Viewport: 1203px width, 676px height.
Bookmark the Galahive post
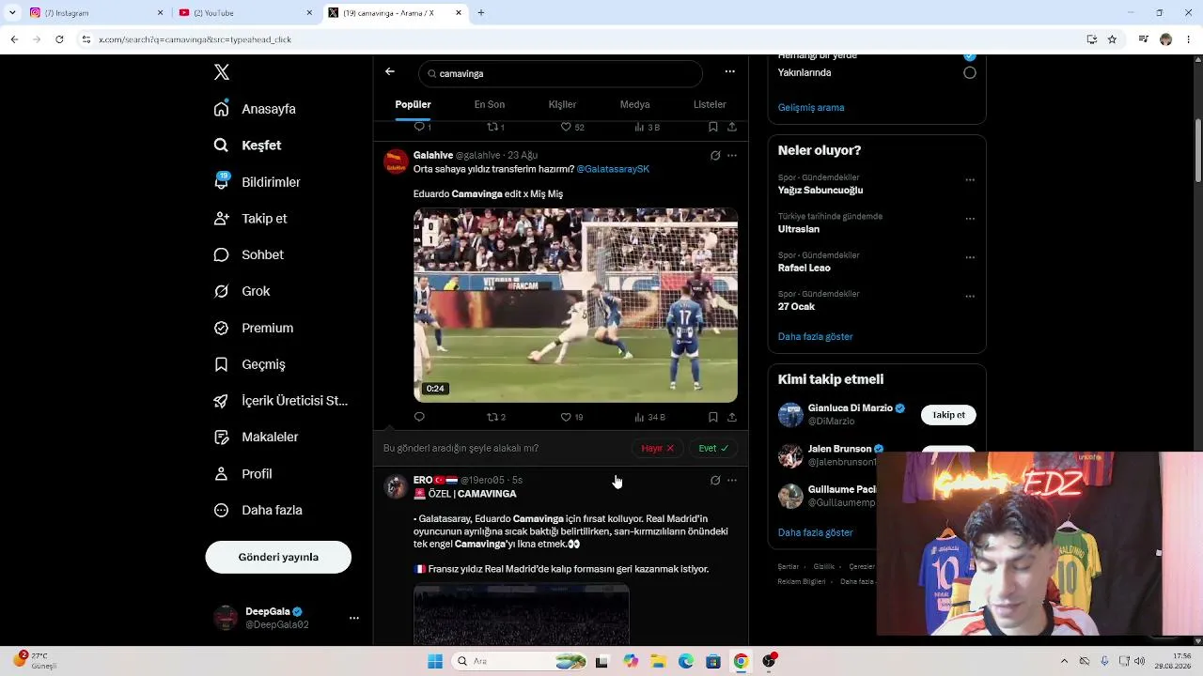(713, 417)
